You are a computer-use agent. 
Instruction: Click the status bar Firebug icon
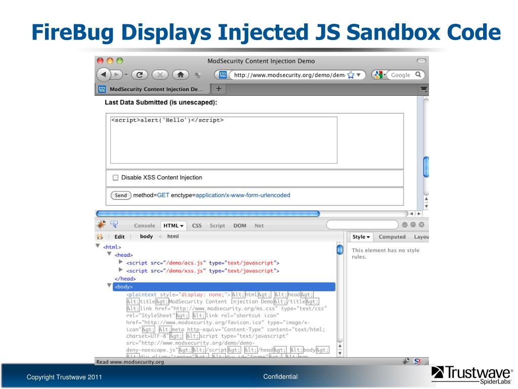406,361
